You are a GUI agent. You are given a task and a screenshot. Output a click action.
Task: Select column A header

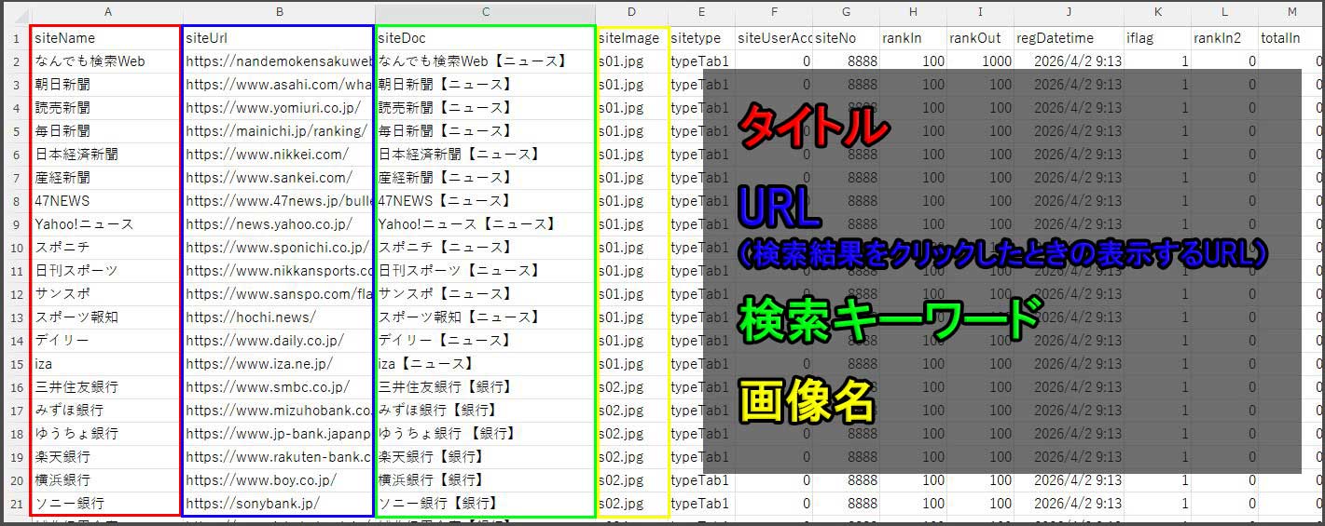click(x=107, y=12)
